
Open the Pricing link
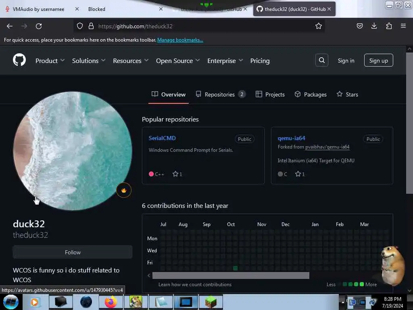(260, 61)
